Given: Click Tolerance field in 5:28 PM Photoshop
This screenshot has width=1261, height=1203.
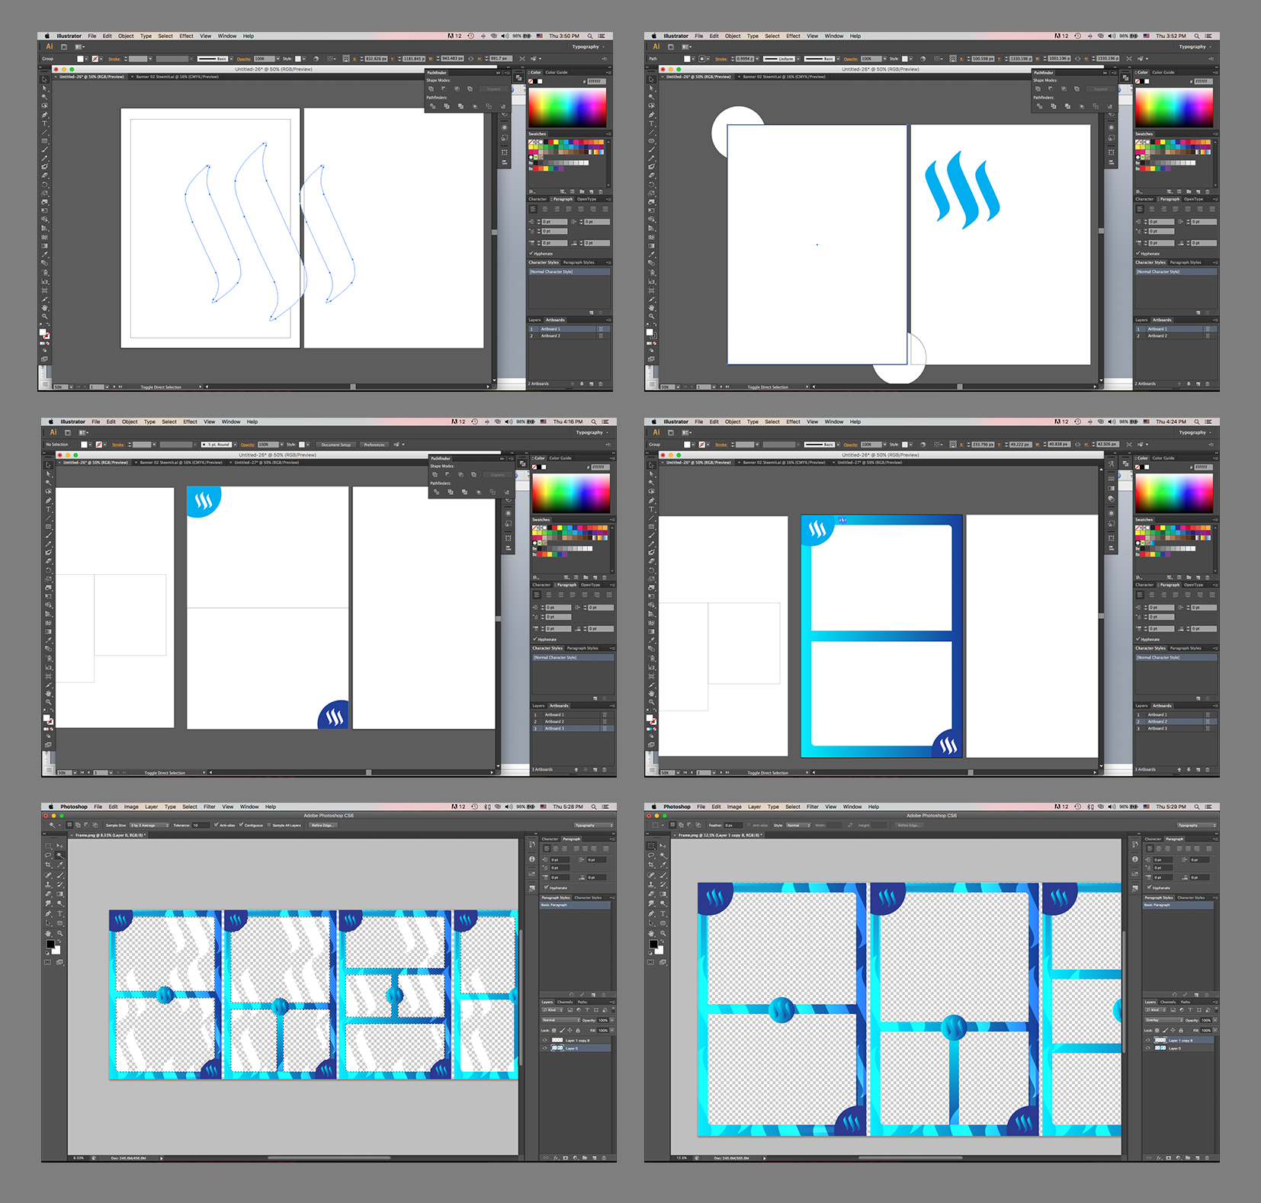Looking at the screenshot, I should [x=201, y=825].
